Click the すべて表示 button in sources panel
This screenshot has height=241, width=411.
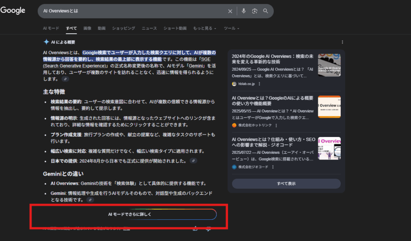click(x=286, y=184)
